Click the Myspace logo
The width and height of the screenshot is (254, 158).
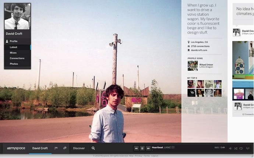tap(16, 148)
